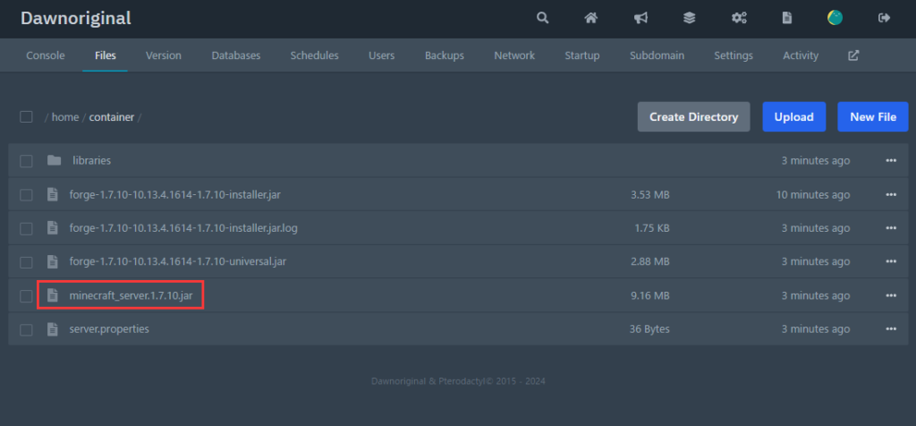Go to the Network tab
916x426 pixels.
point(514,55)
